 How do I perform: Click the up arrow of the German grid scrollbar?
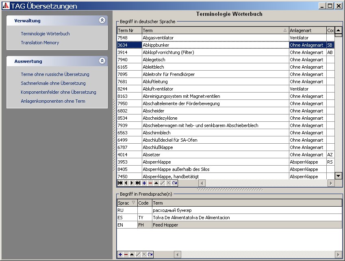click(x=338, y=30)
